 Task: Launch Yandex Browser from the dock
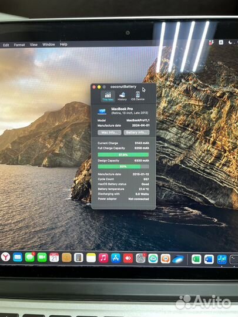[x=5, y=257]
